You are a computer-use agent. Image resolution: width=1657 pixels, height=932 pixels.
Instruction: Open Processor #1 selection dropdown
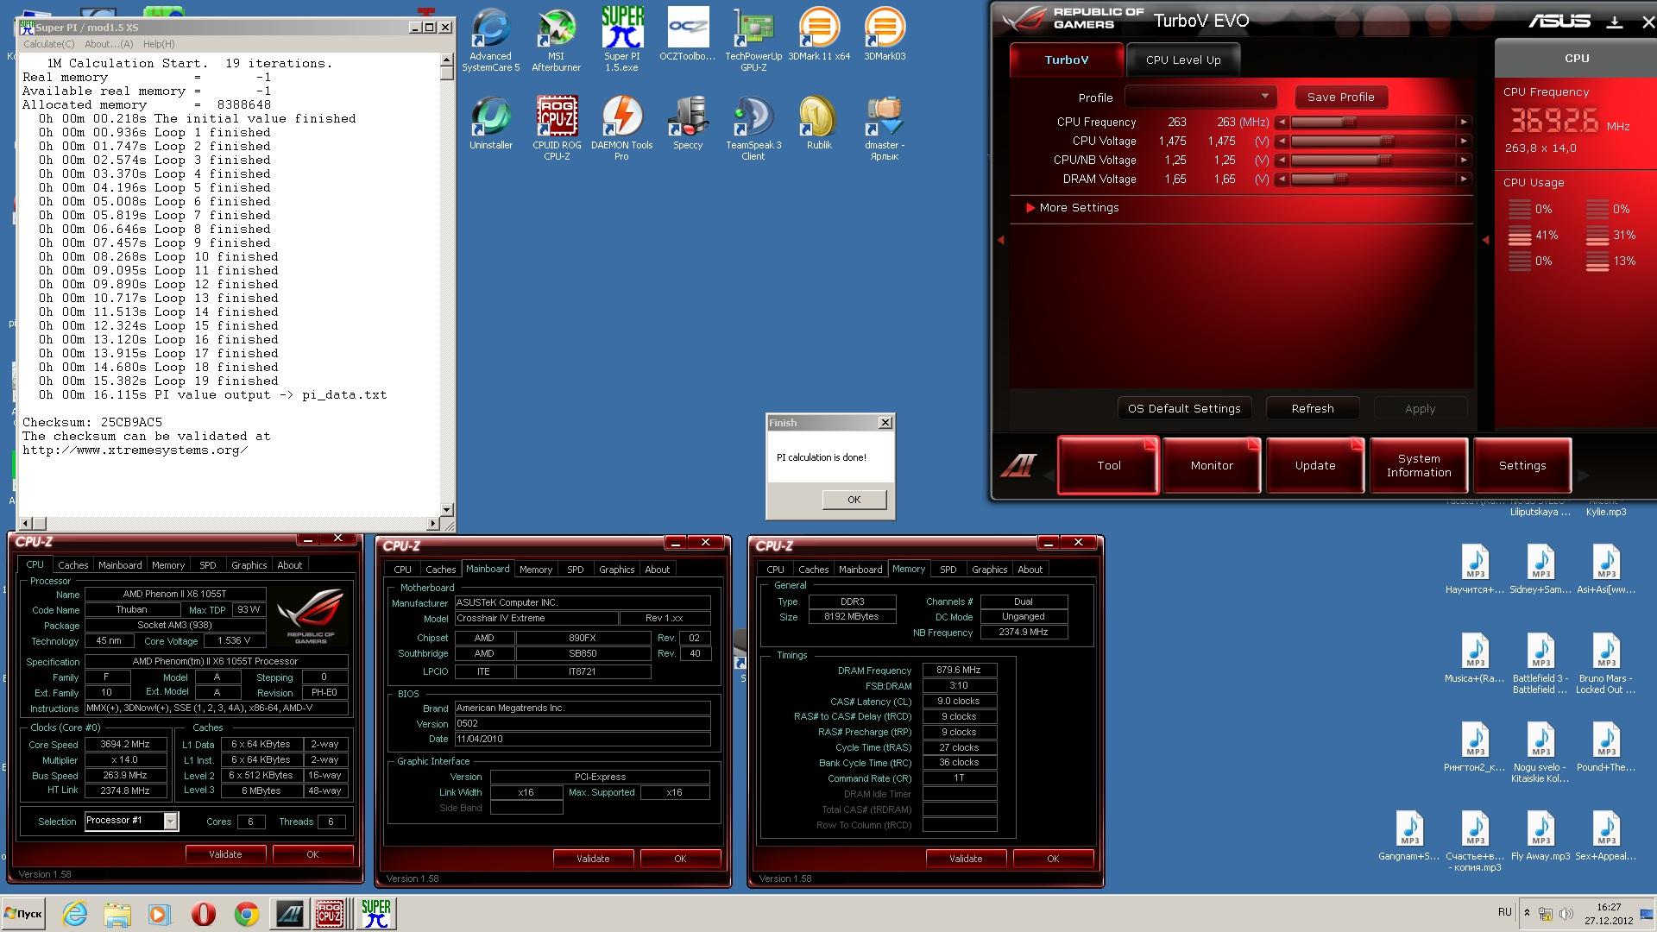point(131,821)
